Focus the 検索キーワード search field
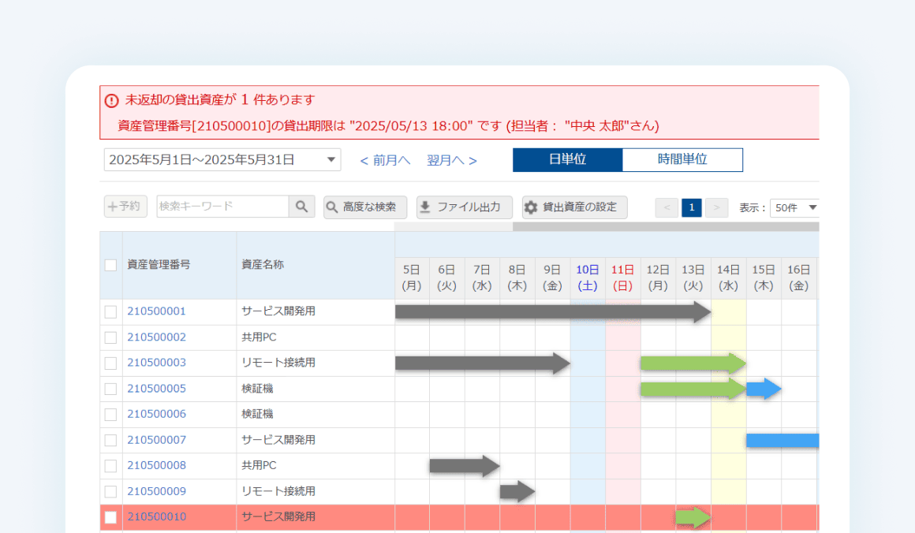The height and width of the screenshot is (533, 915). click(x=223, y=207)
